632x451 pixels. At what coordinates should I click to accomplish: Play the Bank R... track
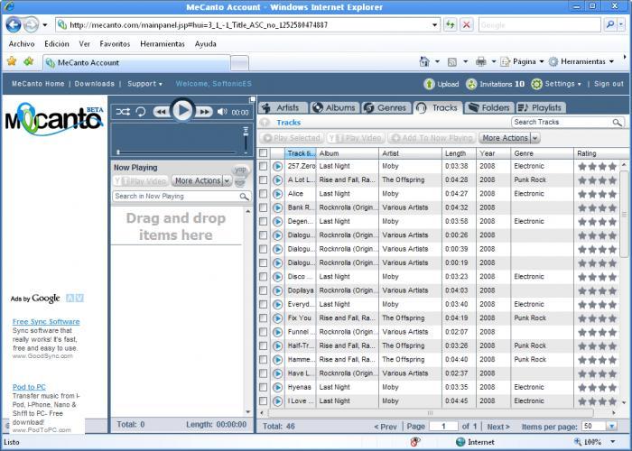click(277, 207)
